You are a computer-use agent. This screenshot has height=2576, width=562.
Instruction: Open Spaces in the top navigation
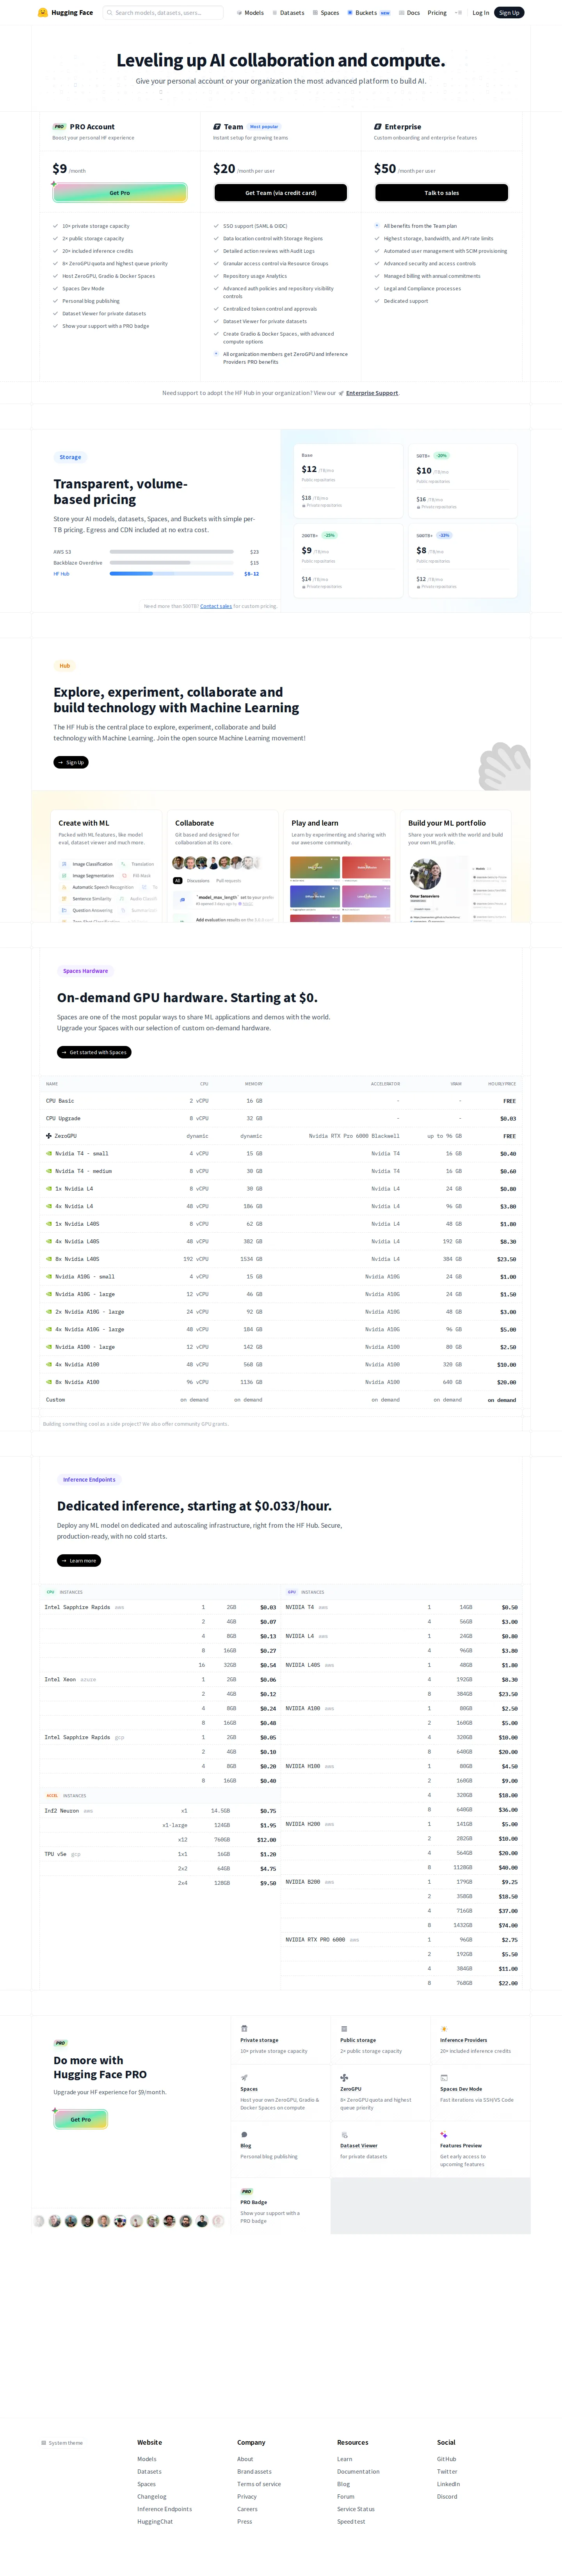point(325,13)
